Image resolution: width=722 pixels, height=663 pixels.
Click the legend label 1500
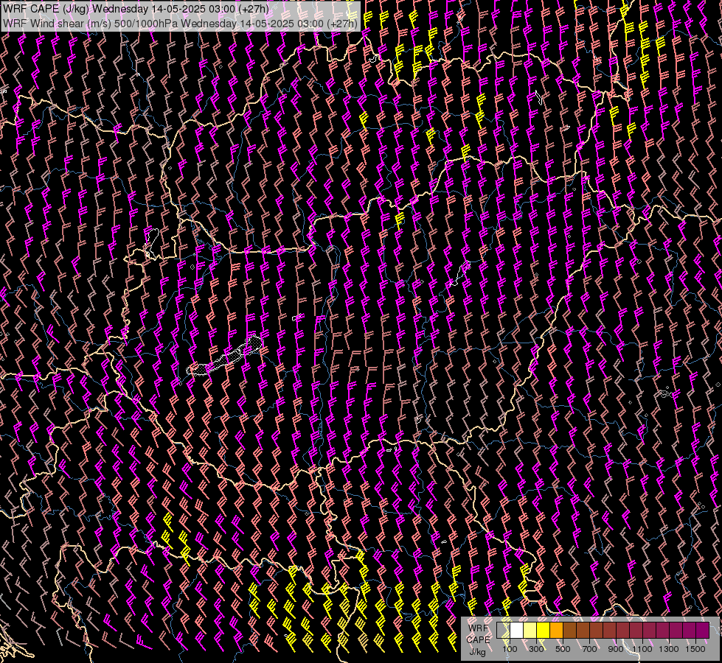coord(695,649)
